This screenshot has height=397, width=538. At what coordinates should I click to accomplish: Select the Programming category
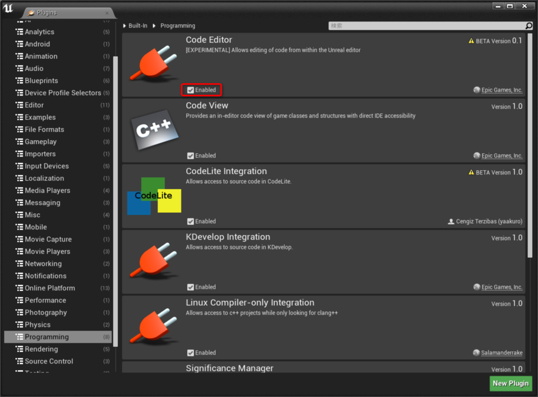click(58, 337)
